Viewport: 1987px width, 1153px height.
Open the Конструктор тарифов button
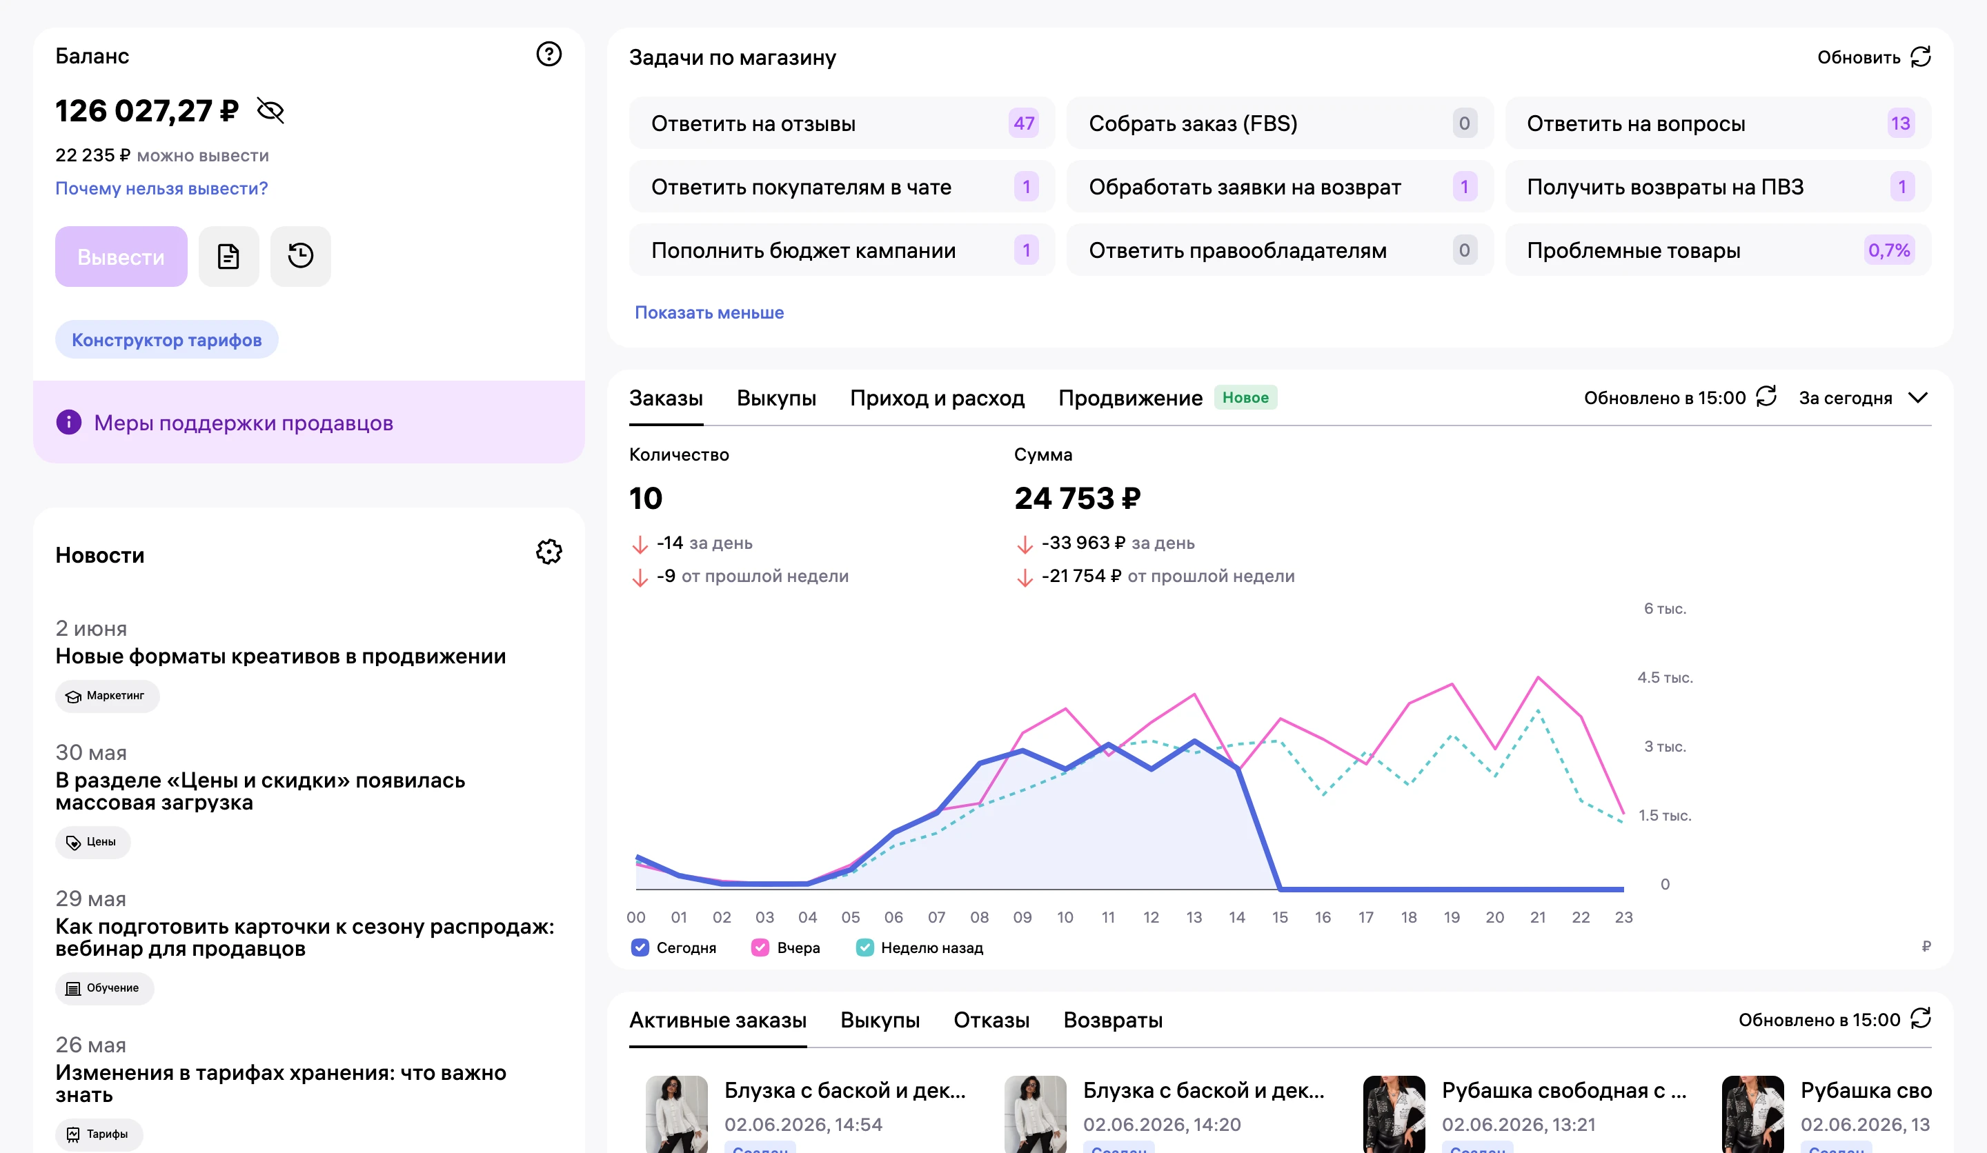[166, 340]
